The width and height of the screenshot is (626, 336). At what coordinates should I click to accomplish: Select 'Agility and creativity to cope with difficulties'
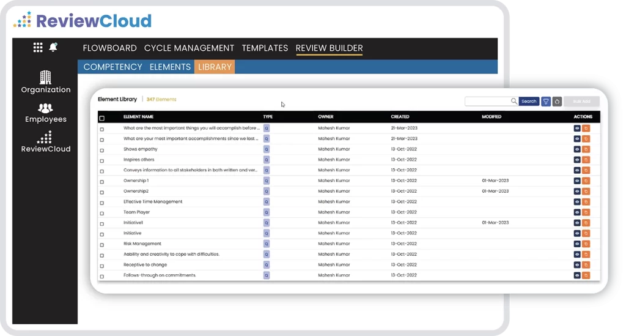(x=171, y=254)
